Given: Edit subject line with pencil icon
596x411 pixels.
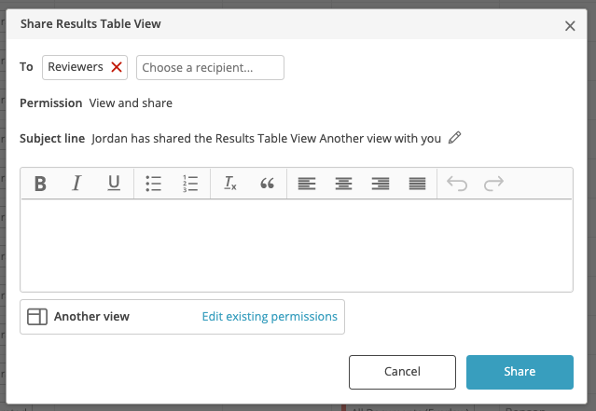Looking at the screenshot, I should [x=454, y=138].
